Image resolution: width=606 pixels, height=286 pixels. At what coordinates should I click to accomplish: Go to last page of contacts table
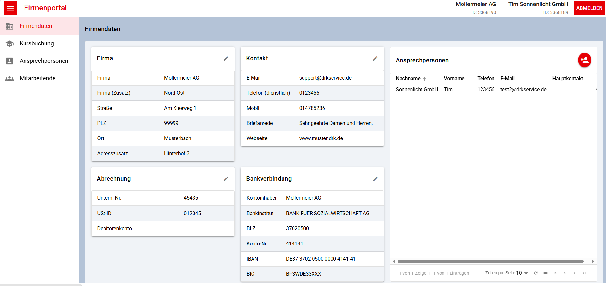584,273
